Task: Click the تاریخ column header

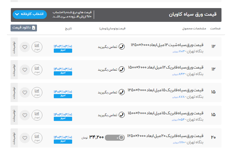Action: click(69, 29)
